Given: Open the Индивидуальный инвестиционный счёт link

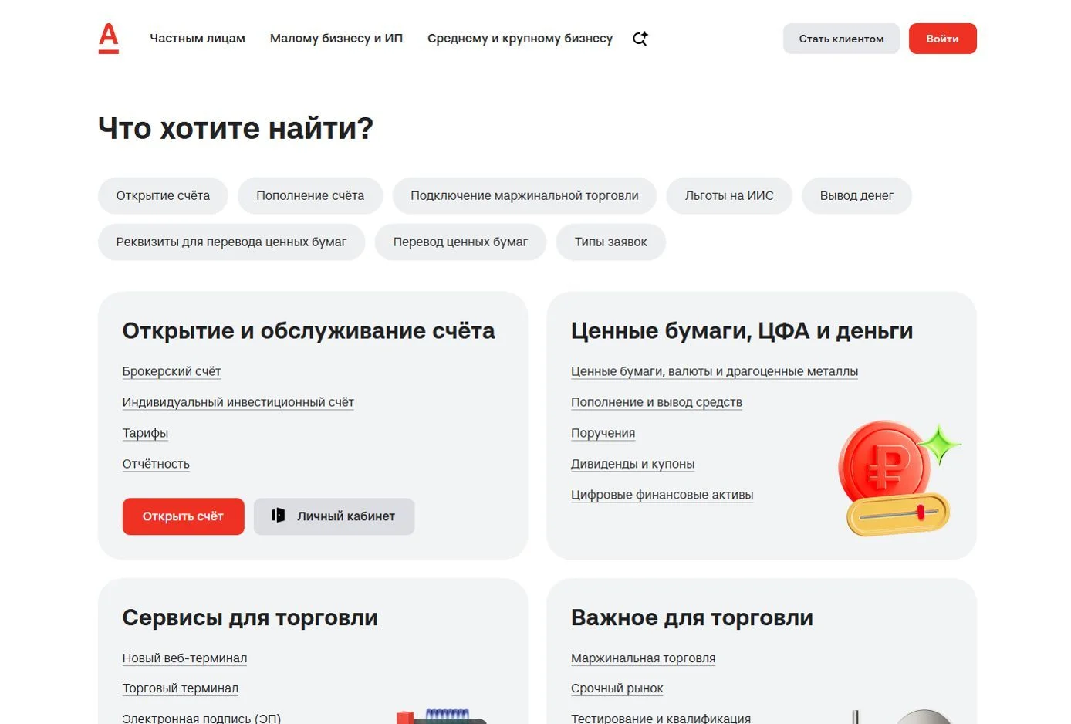Looking at the screenshot, I should pos(238,402).
